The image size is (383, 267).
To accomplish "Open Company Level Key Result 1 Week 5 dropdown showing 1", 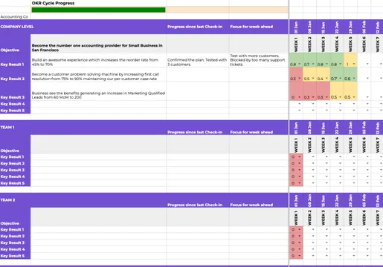I will (x=354, y=64).
